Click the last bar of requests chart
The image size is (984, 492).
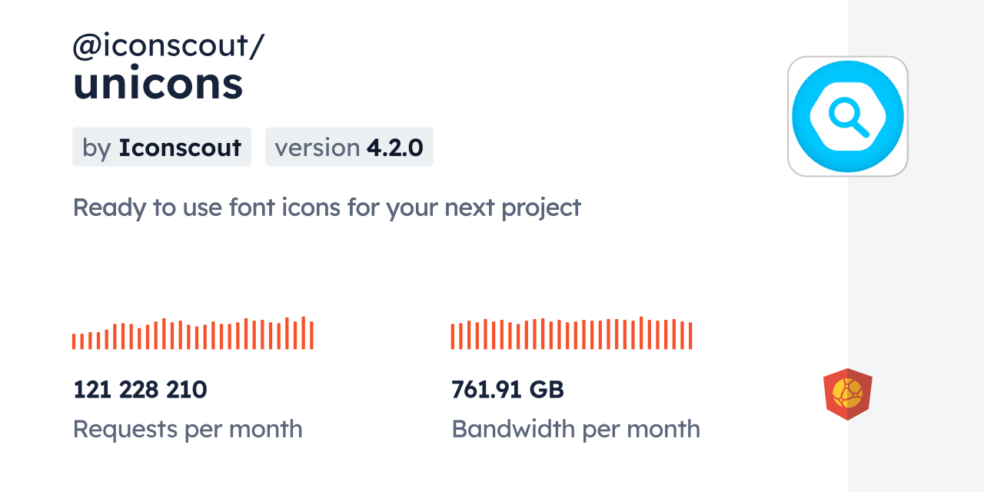click(x=311, y=335)
